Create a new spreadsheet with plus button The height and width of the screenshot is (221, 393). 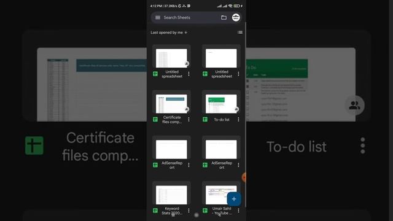[234, 199]
